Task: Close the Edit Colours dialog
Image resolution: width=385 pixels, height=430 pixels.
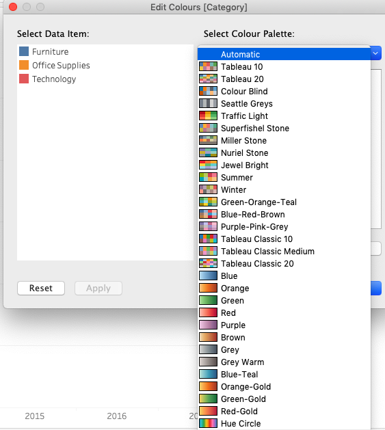Action: coord(13,7)
